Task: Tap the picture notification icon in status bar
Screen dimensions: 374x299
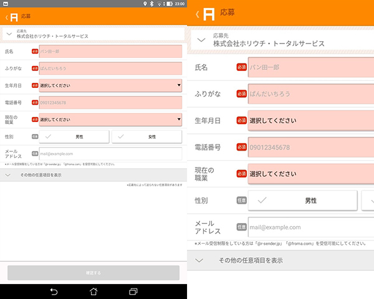Action: 6,4
